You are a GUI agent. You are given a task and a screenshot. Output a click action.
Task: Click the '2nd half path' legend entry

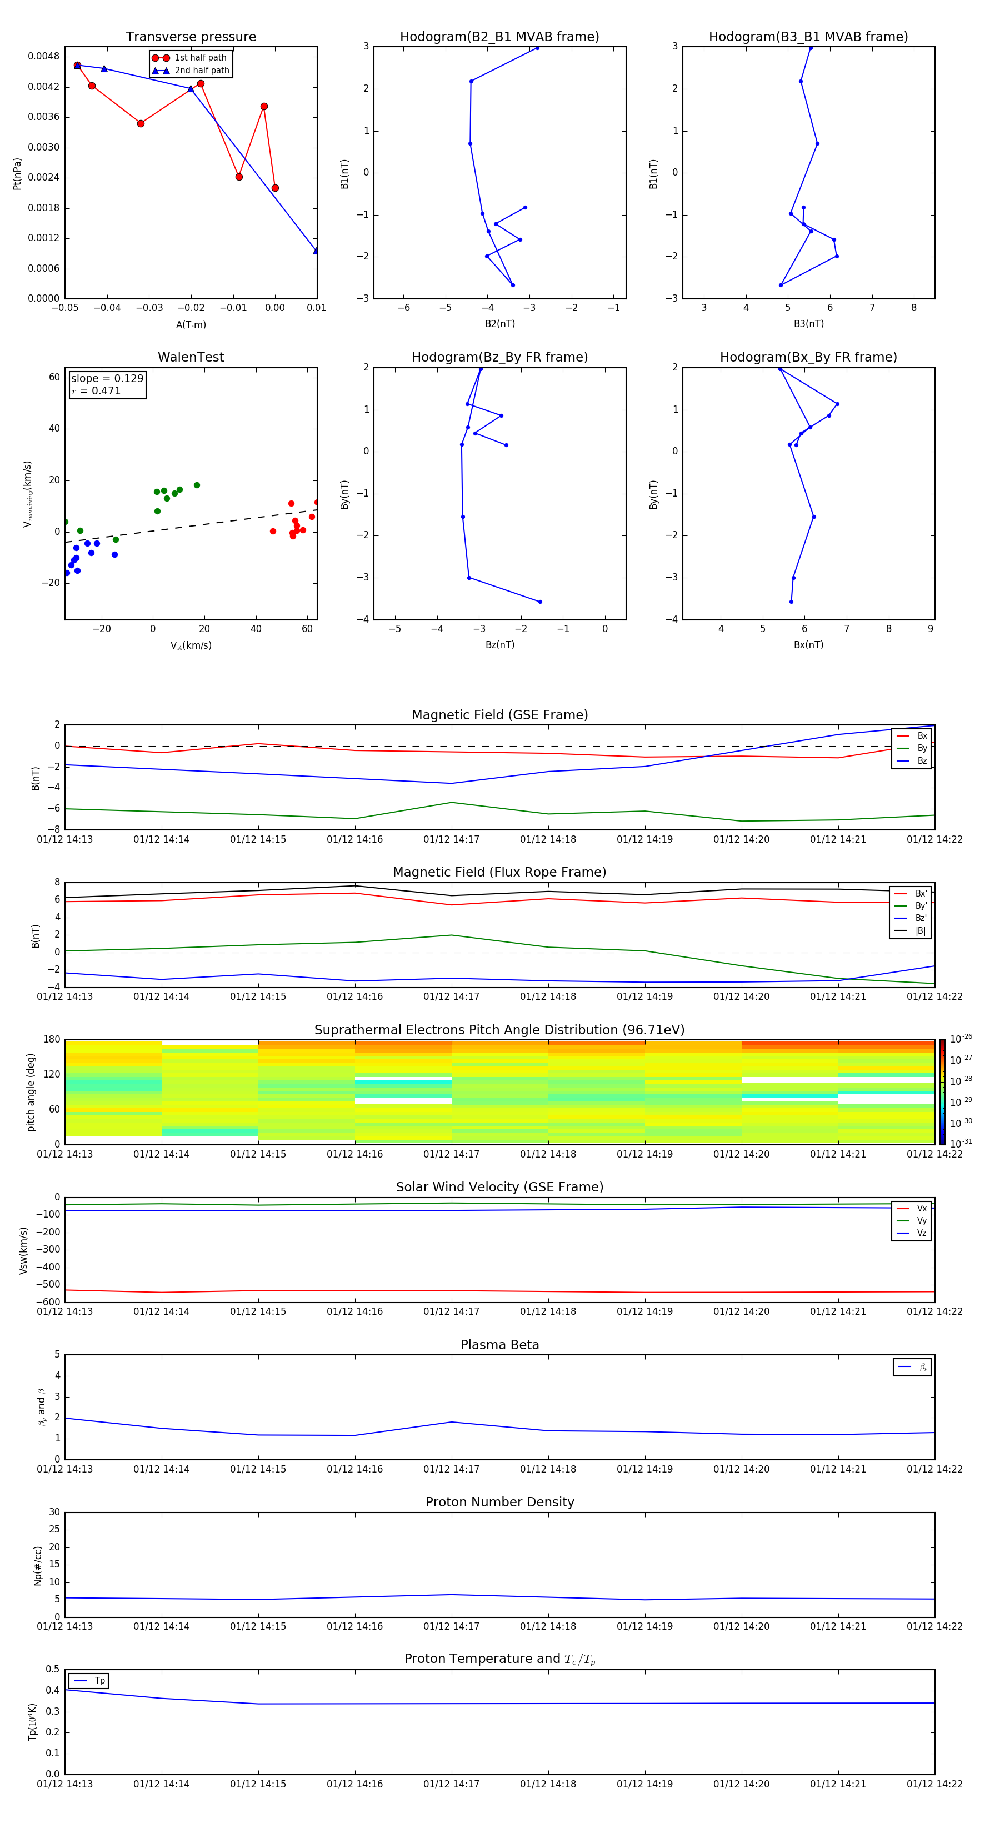pyautogui.click(x=191, y=71)
